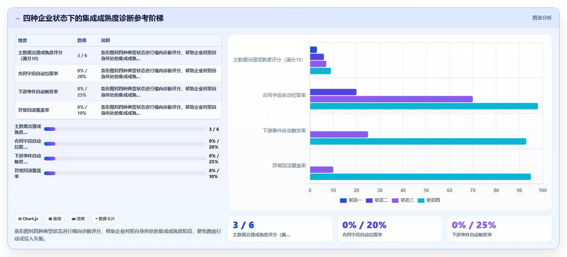This screenshot has height=257, width=567.
Task: Click the 0% / 25% value in the table
Action: (82, 92)
